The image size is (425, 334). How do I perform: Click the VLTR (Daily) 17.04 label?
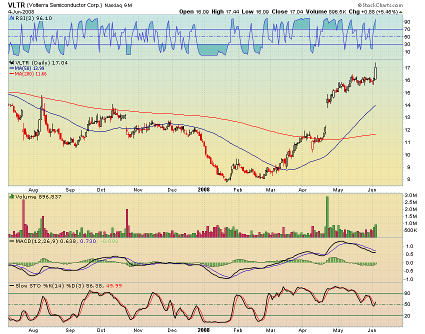(x=41, y=62)
